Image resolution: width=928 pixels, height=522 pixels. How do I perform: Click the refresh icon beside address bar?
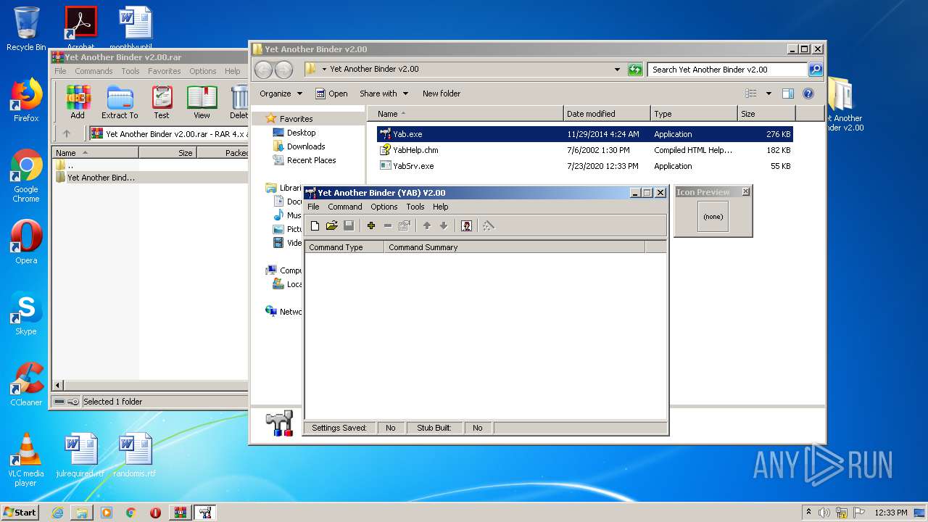(x=635, y=70)
